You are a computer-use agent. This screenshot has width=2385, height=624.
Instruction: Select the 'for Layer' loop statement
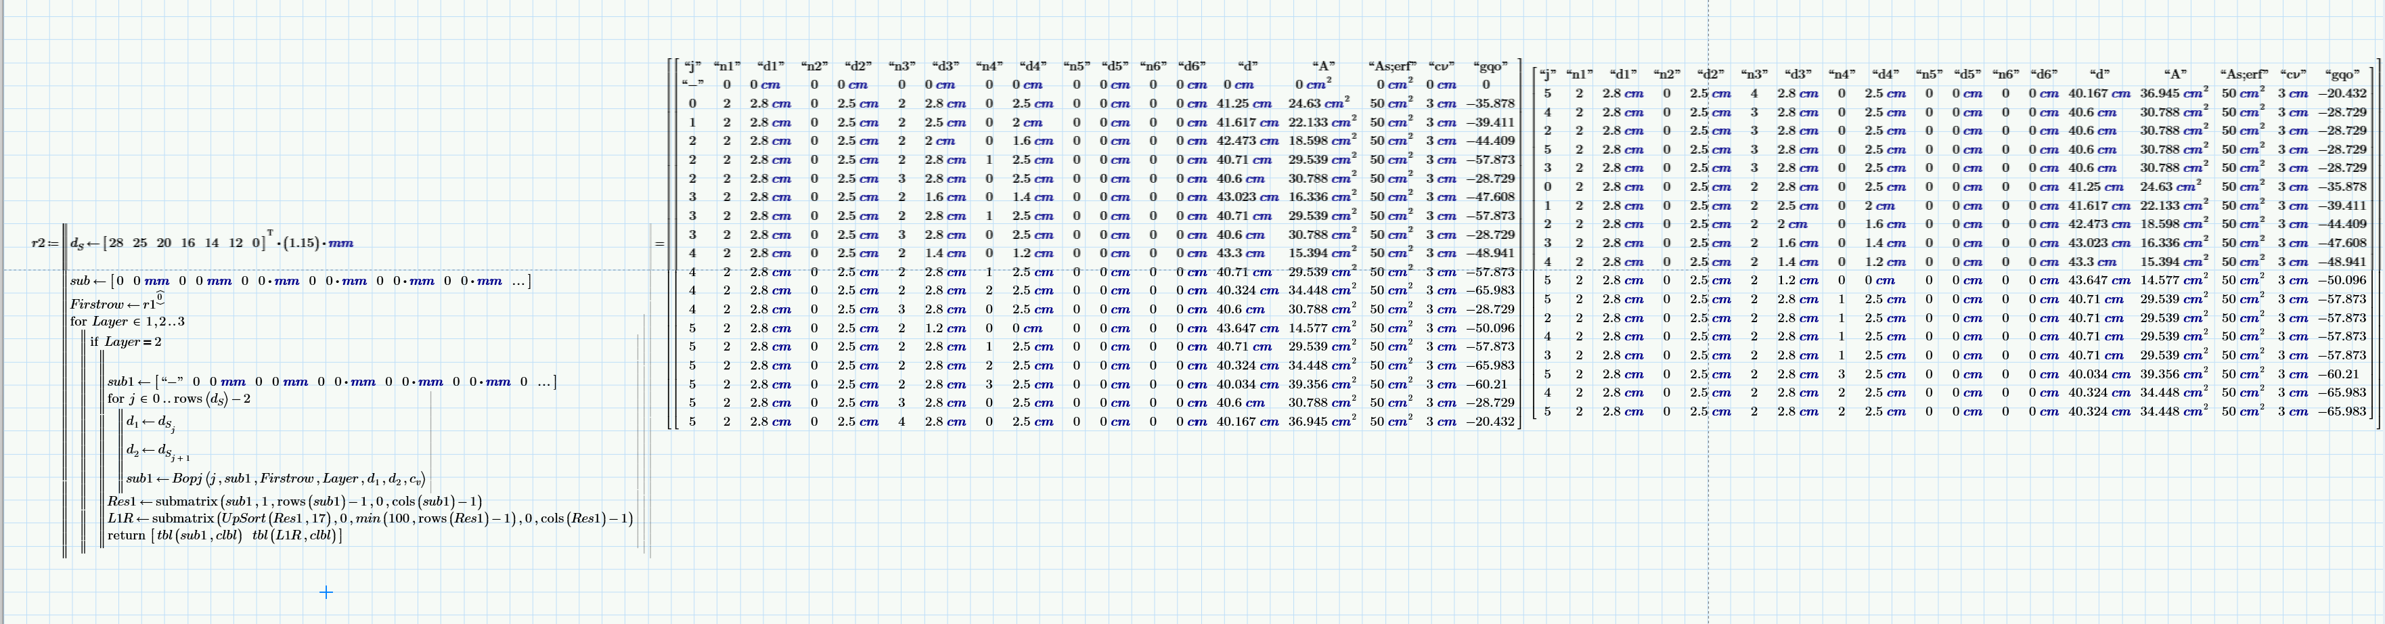click(127, 322)
